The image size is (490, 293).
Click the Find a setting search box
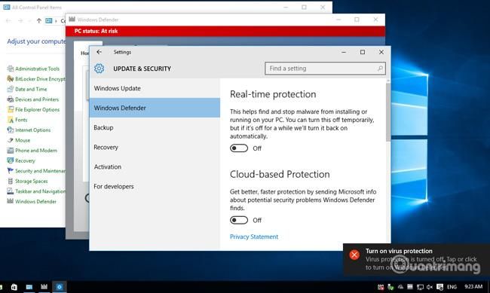pyautogui.click(x=325, y=69)
